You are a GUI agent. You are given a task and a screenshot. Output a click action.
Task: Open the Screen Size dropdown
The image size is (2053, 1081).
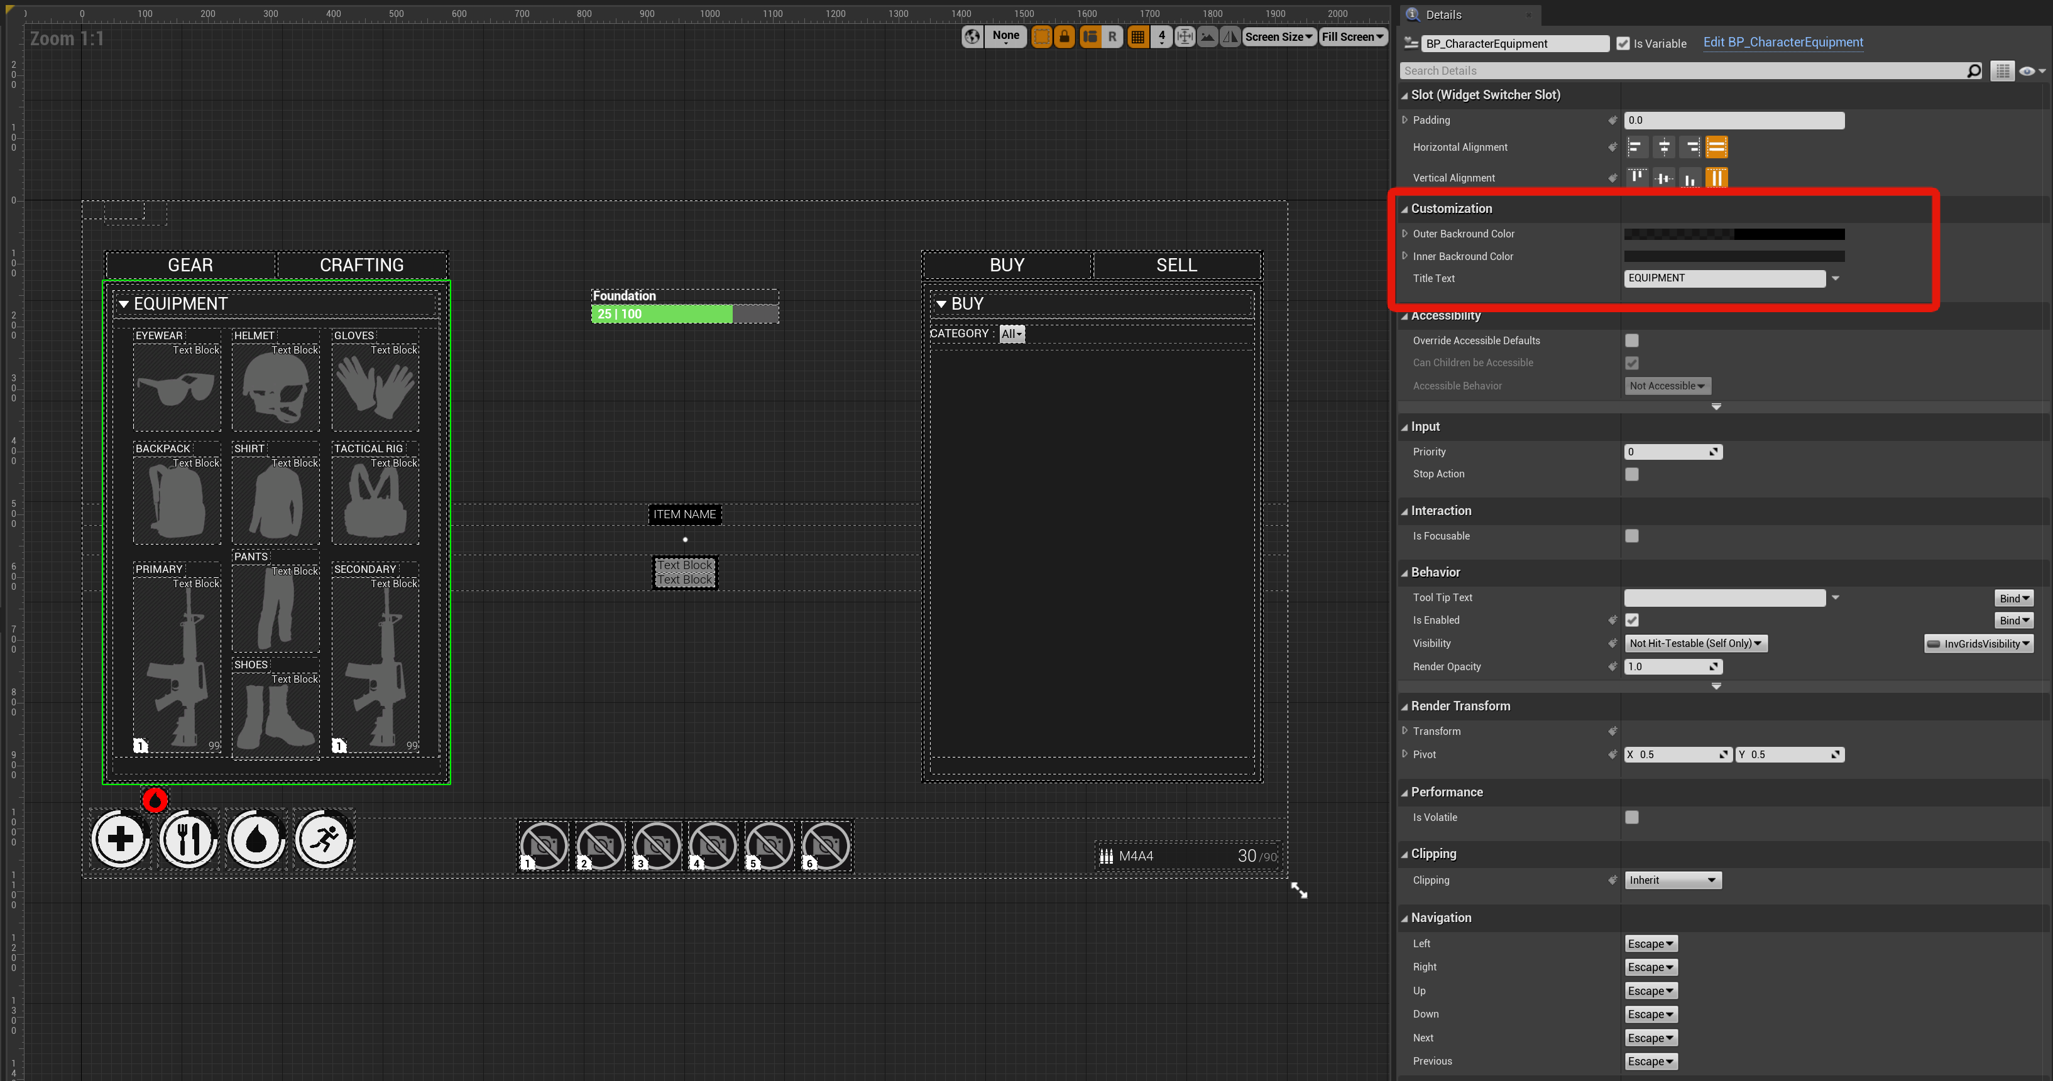pos(1278,36)
